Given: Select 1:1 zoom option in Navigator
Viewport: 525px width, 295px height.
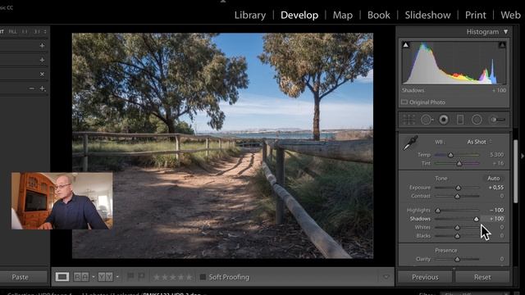Looking at the screenshot, I should click(25, 32).
